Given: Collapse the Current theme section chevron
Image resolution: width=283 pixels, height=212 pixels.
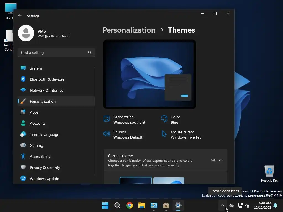Looking at the screenshot, I should (x=221, y=160).
